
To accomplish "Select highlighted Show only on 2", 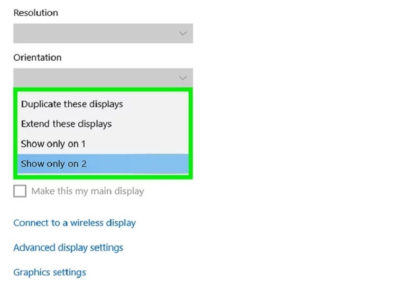I will tap(53, 164).
